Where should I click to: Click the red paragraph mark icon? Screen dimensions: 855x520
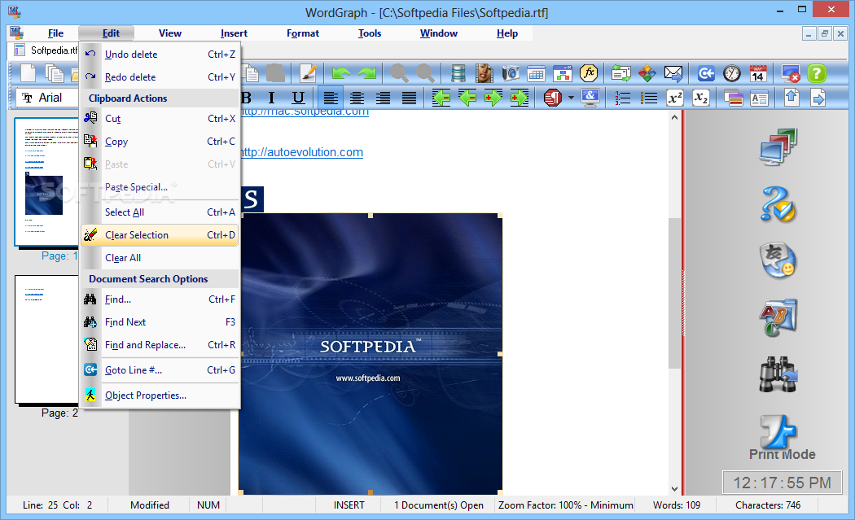[x=552, y=98]
